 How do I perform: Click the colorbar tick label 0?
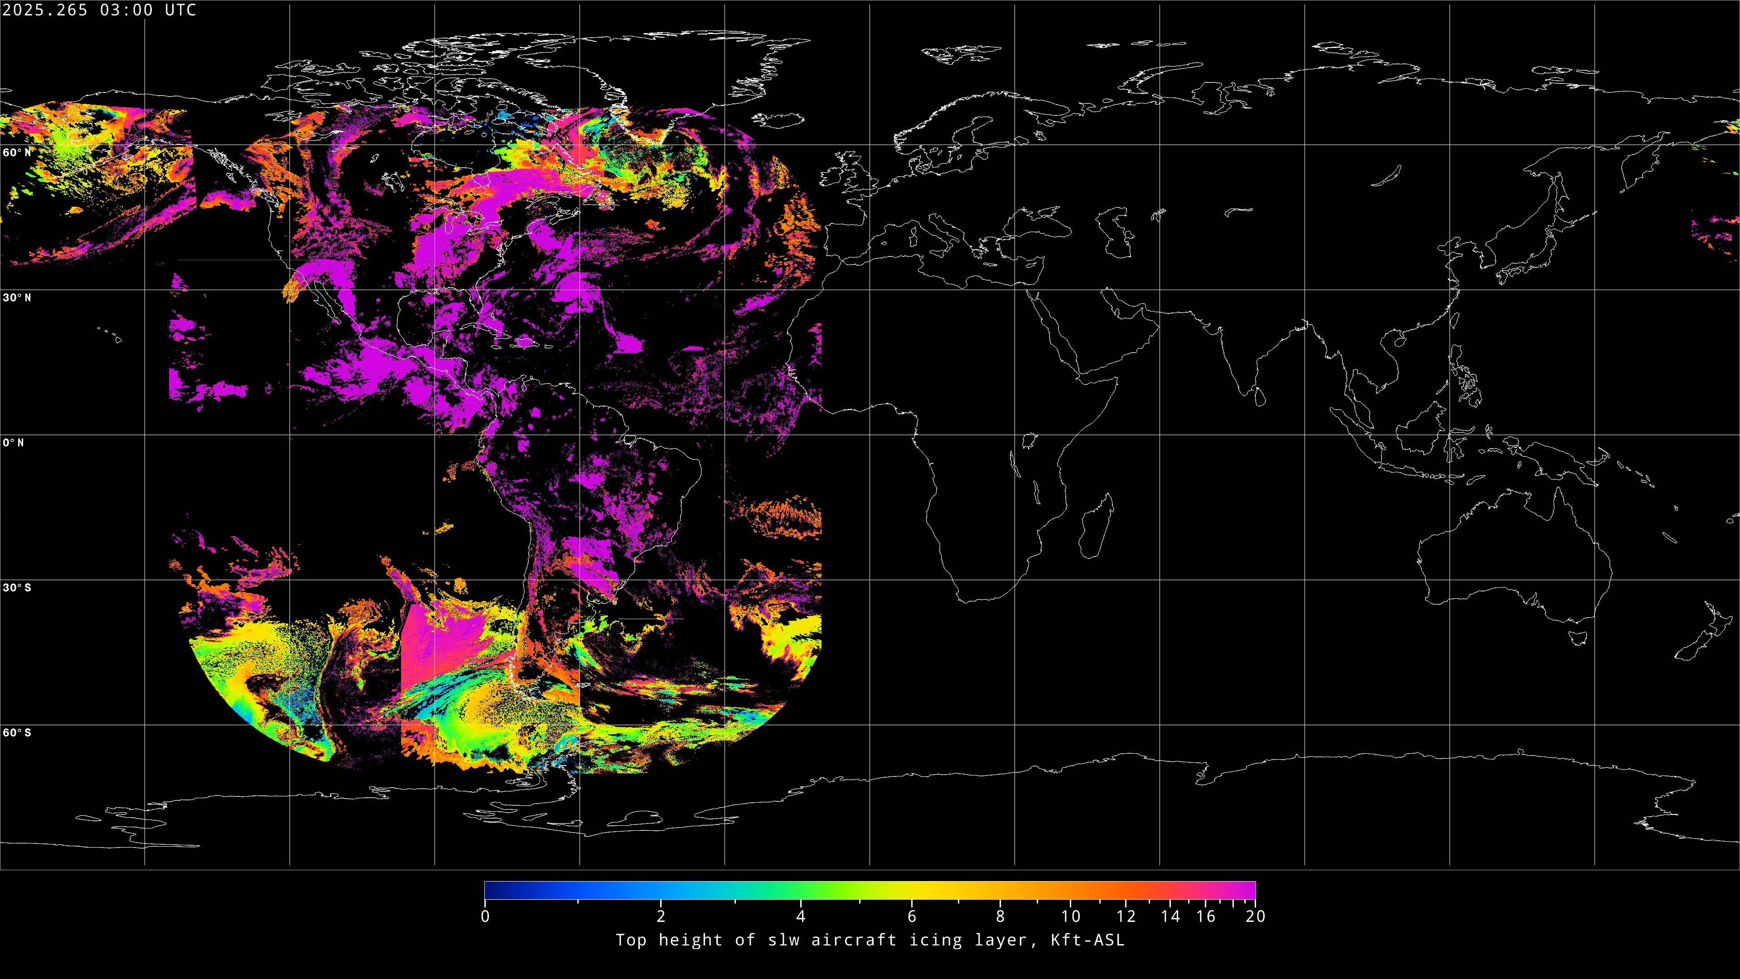(485, 917)
